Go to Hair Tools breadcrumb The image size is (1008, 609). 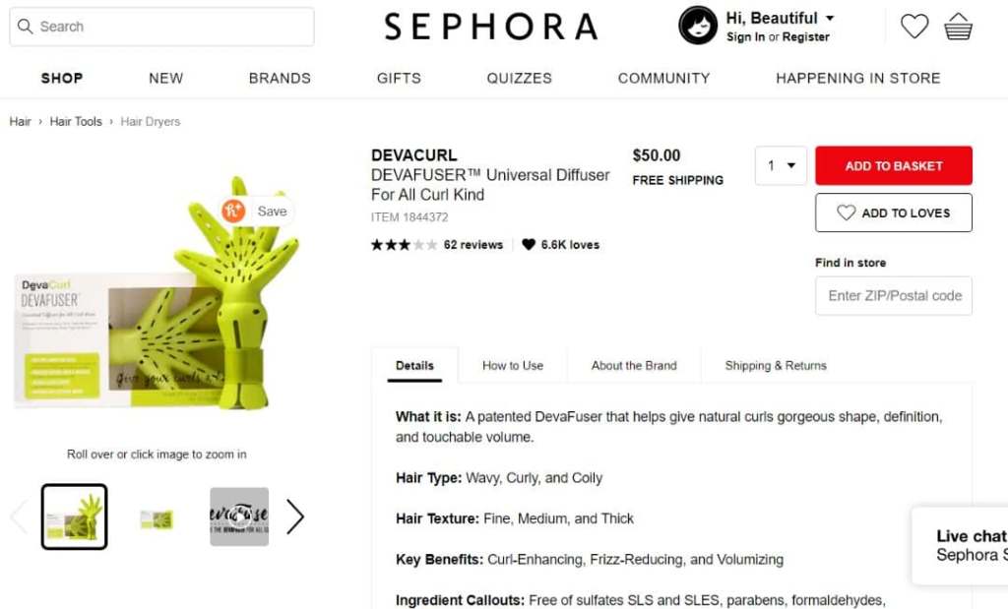tap(76, 122)
